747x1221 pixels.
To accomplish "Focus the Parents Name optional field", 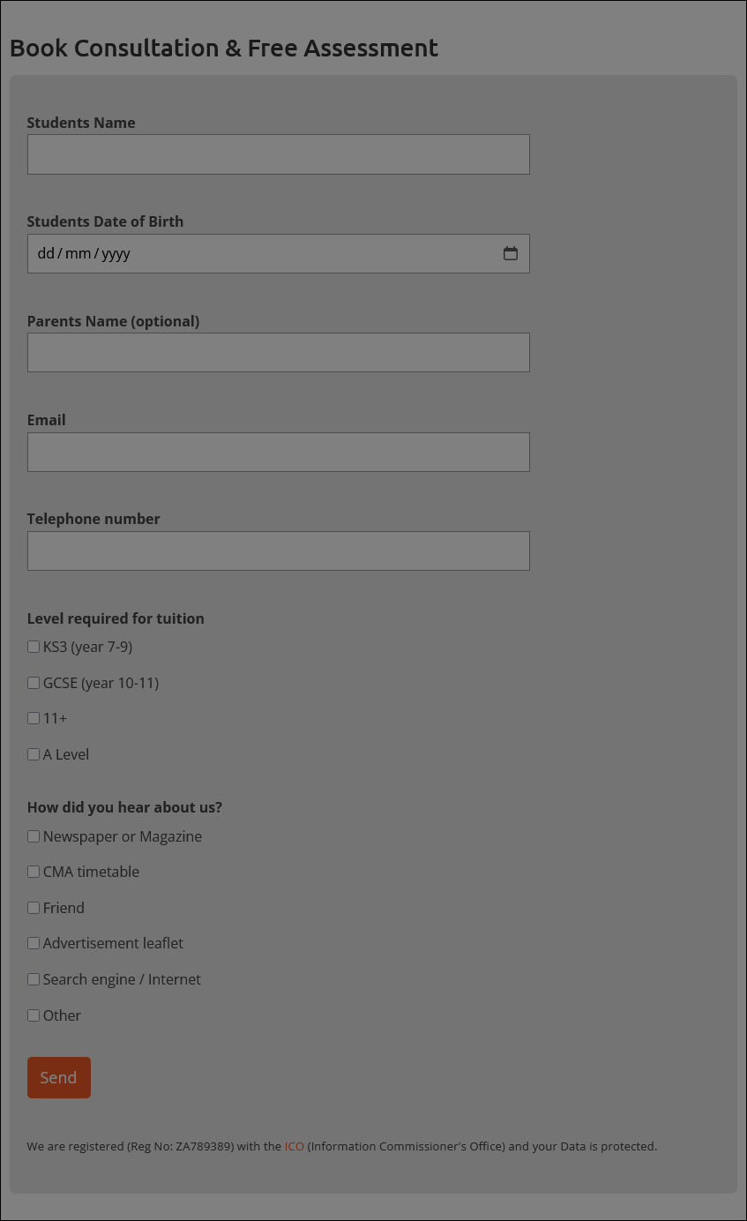I will [278, 353].
